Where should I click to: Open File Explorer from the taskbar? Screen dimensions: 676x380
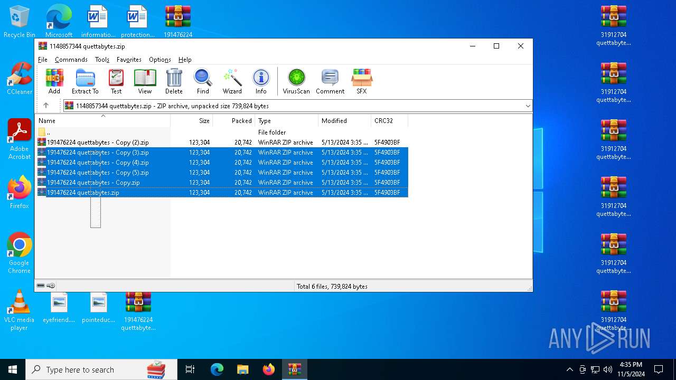242,369
